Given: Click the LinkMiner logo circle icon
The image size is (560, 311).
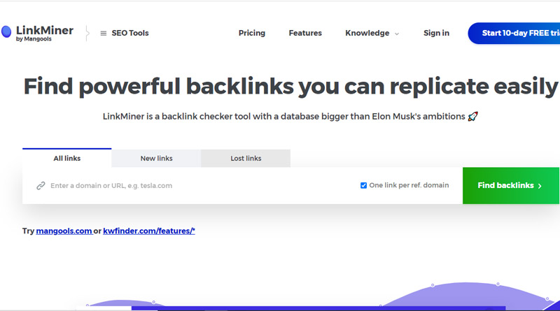Looking at the screenshot, I should point(6,31).
